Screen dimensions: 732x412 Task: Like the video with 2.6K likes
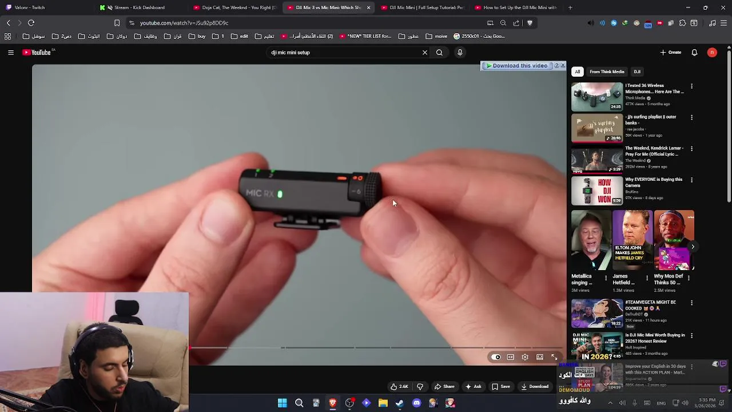pyautogui.click(x=399, y=387)
